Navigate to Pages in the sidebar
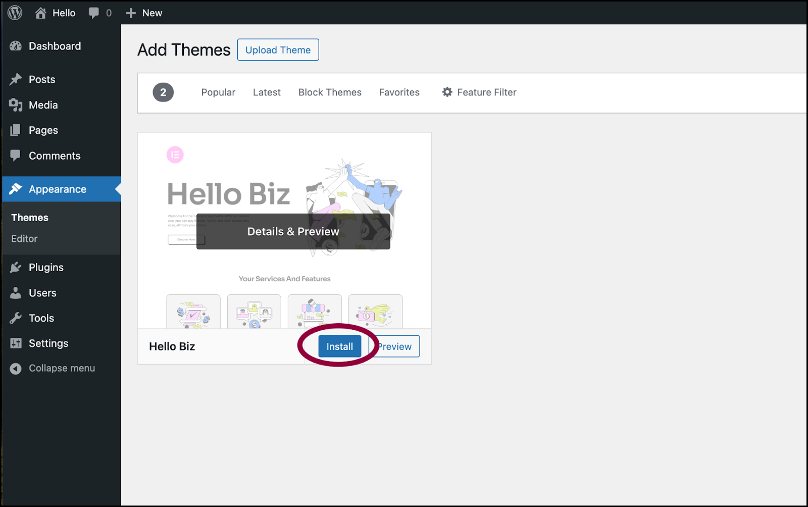 tap(61, 130)
